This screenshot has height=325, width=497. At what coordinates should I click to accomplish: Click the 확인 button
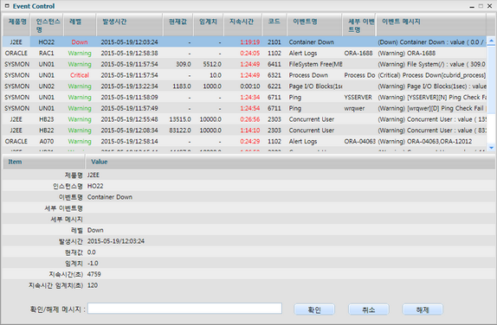[x=314, y=309]
